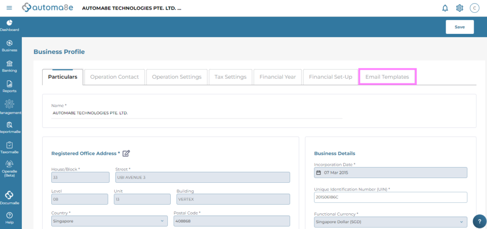Screen dimensions: 487x229
Task: Click the Street field
Action: (203, 178)
